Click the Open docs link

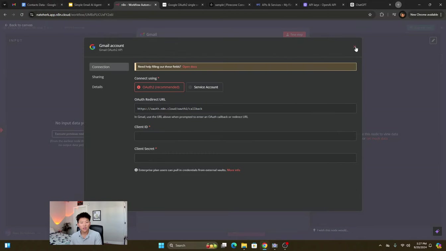tap(189, 67)
